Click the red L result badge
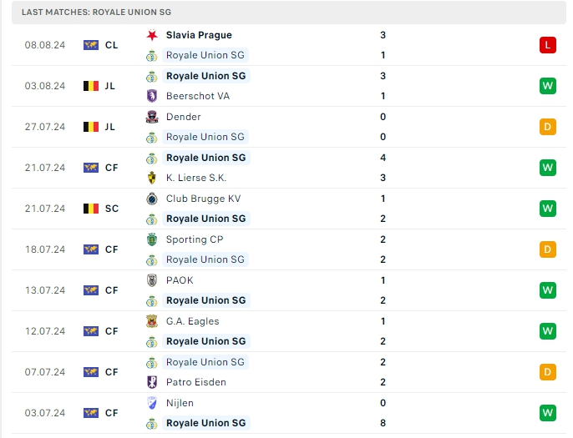 click(548, 45)
